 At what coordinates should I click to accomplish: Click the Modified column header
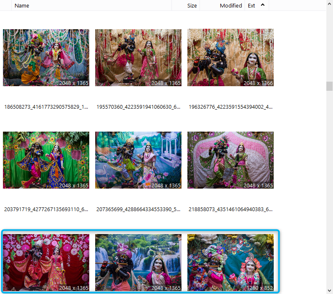pos(230,5)
